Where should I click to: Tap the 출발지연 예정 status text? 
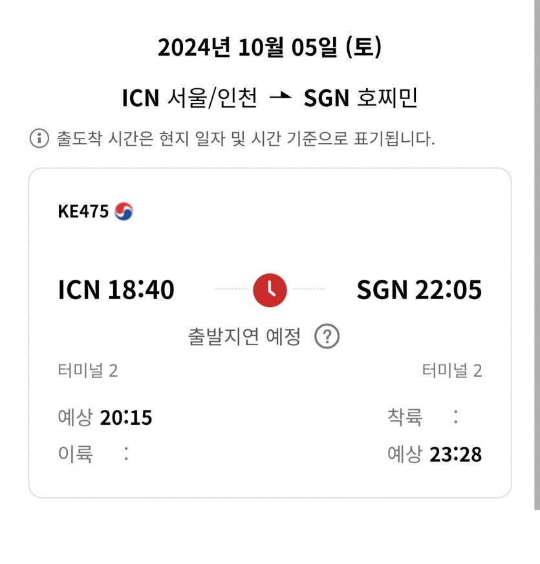[x=244, y=337]
